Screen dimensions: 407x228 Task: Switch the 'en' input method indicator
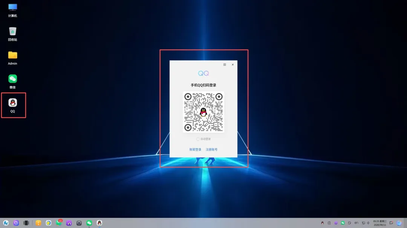click(x=357, y=223)
